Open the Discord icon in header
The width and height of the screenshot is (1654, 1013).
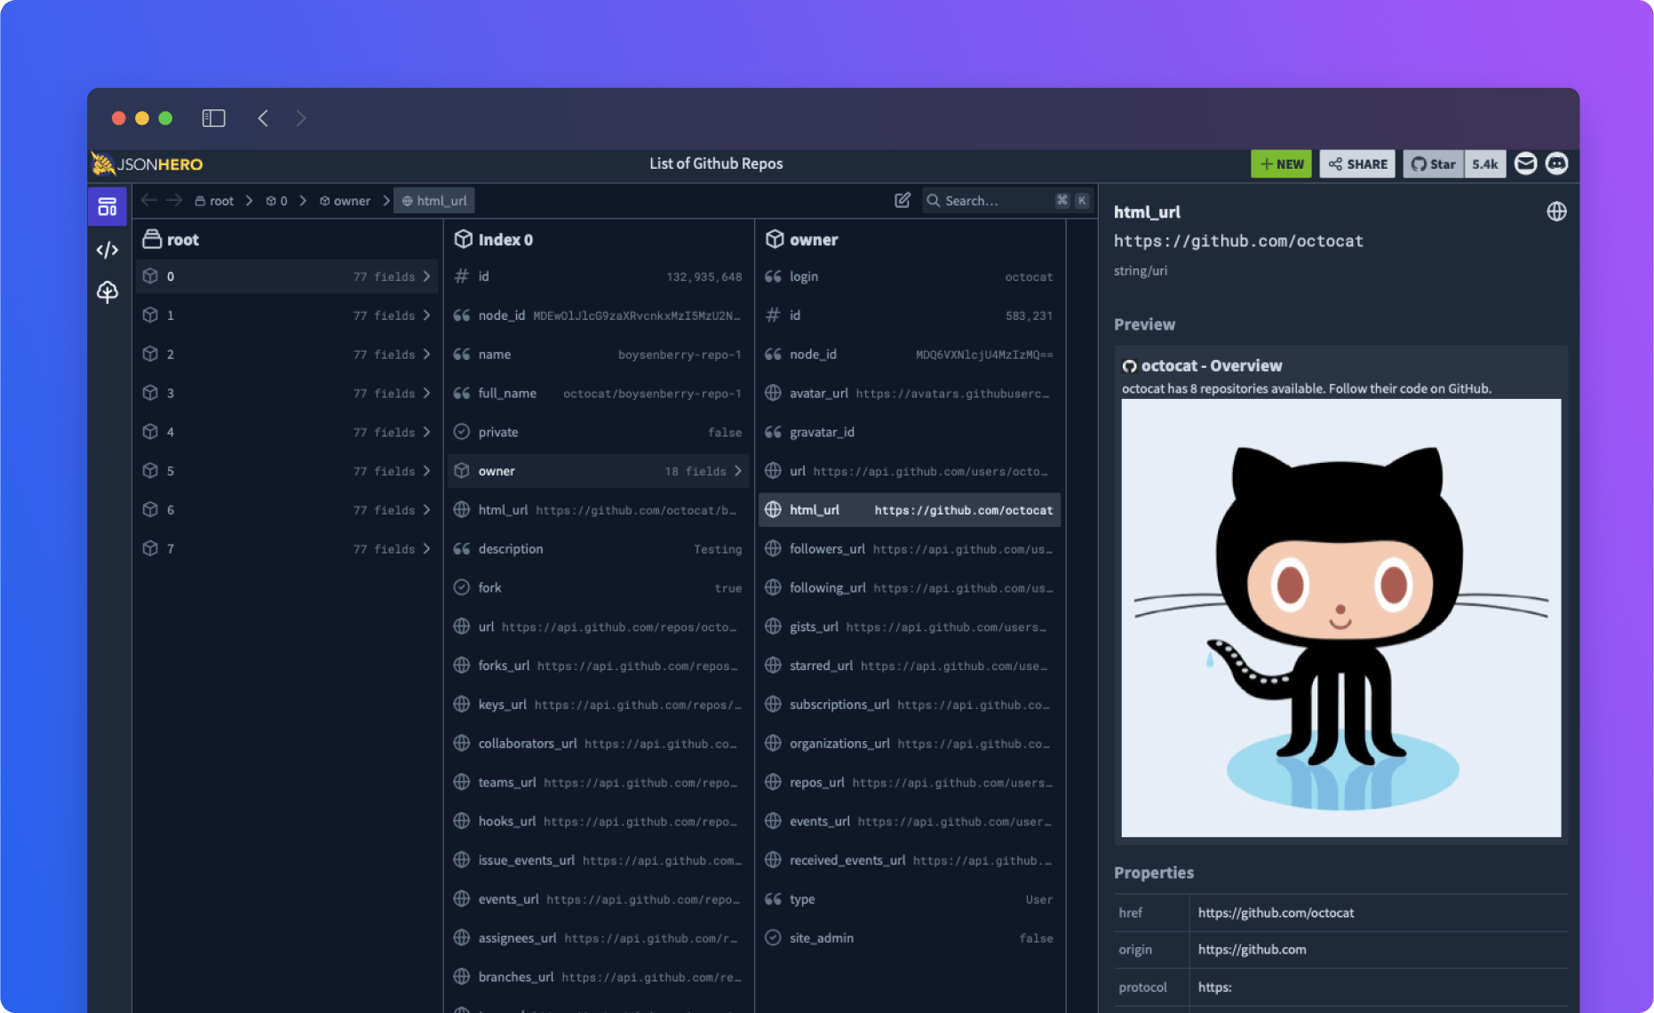coord(1557,164)
